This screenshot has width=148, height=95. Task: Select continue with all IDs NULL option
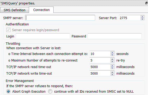(50, 91)
